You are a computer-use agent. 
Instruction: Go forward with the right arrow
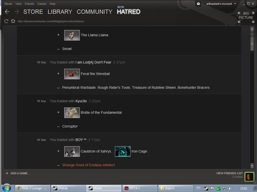click(17, 11)
